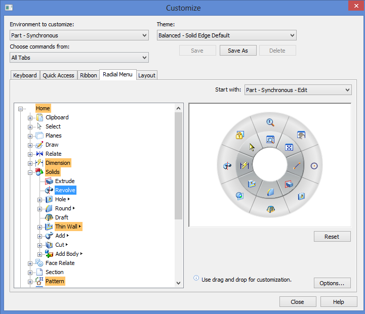Click the Round icon in the inner ring
Viewport: 365px width, 314px height.
tap(270, 192)
